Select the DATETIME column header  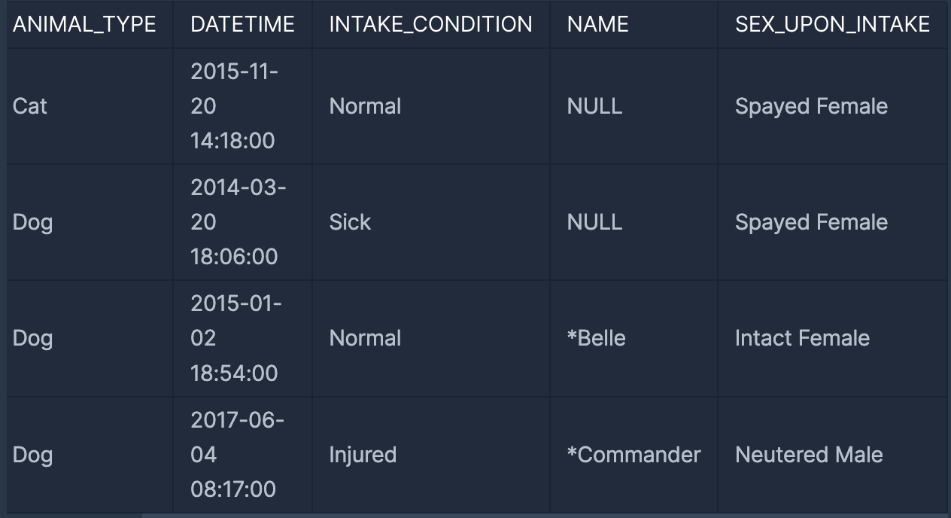[242, 24]
